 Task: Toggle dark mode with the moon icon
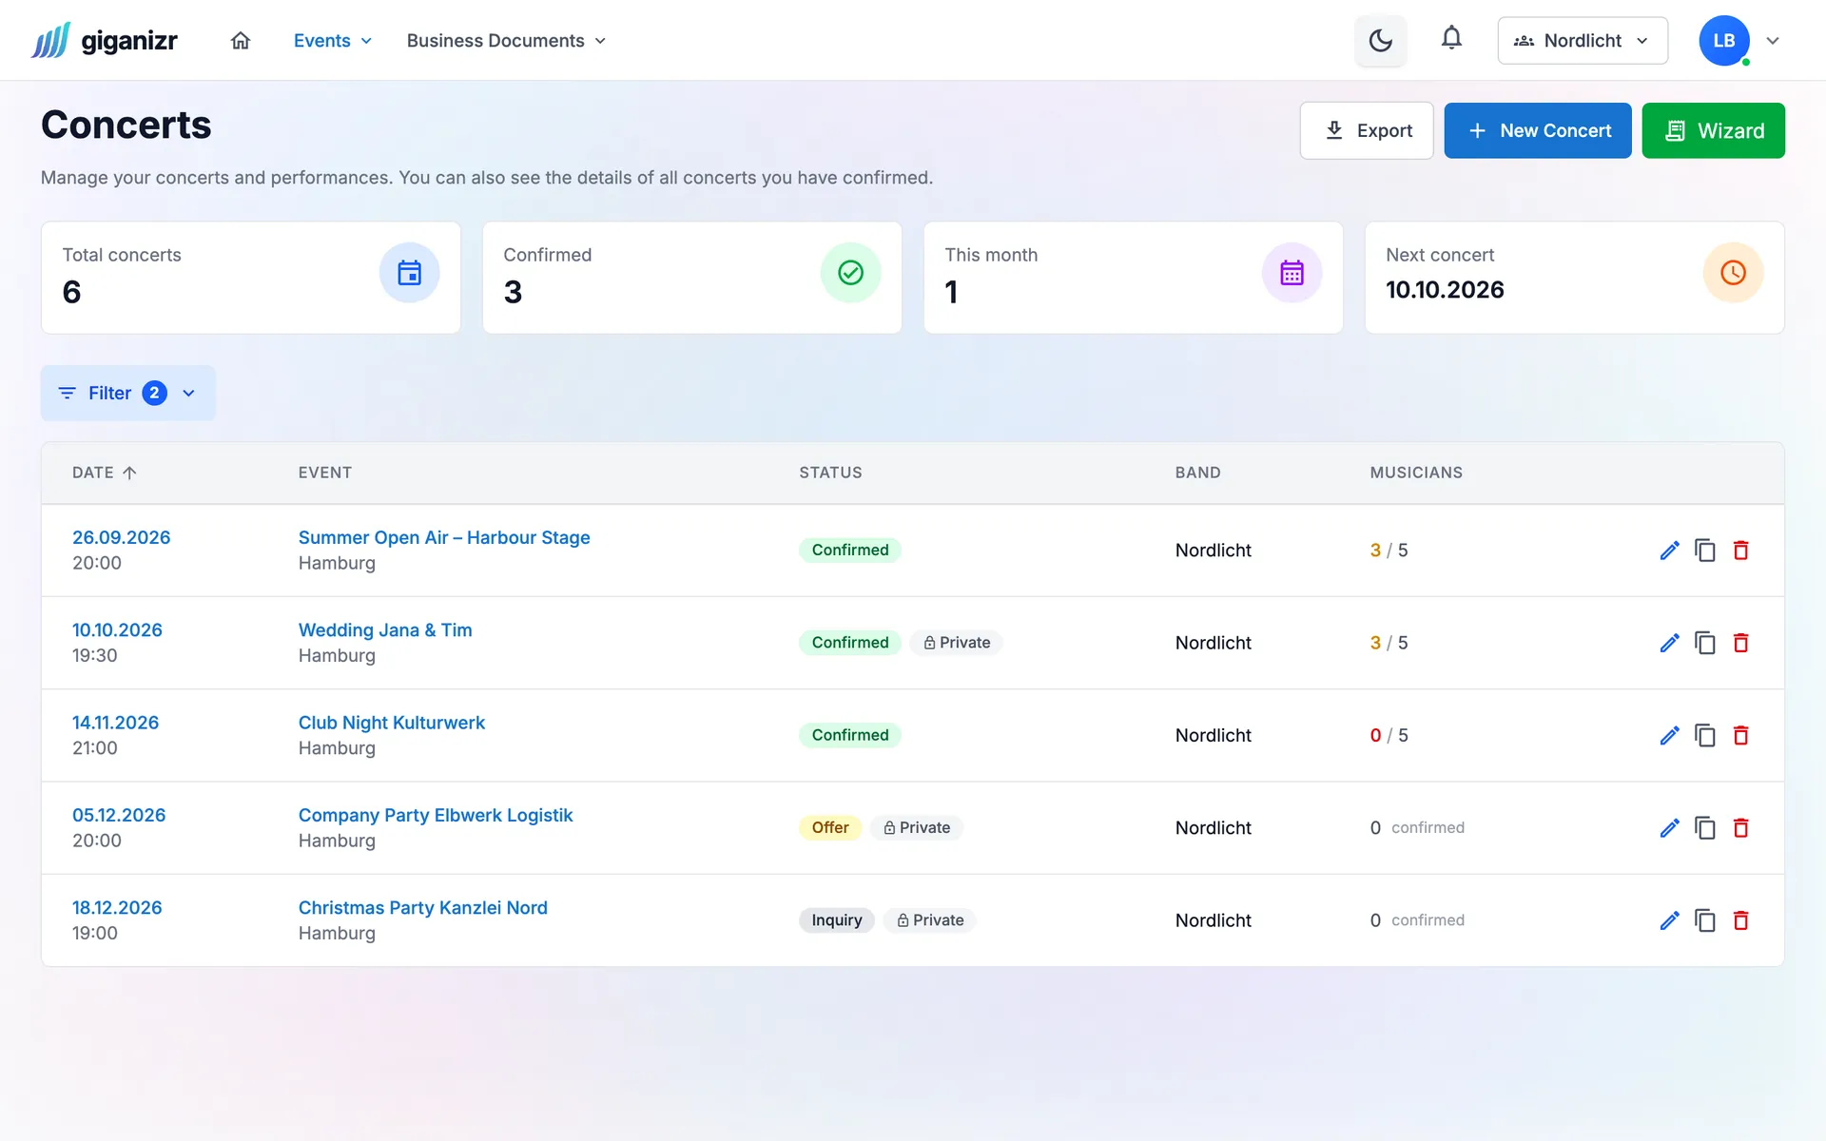click(x=1380, y=40)
